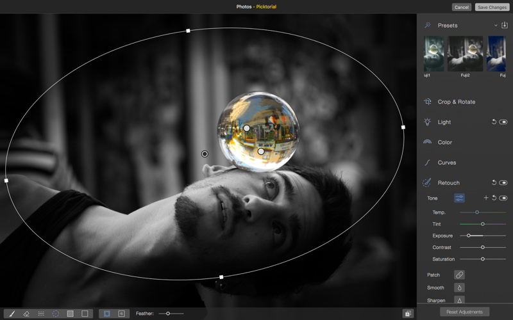Click Save Changes button
This screenshot has width=513, height=320.
492,7
